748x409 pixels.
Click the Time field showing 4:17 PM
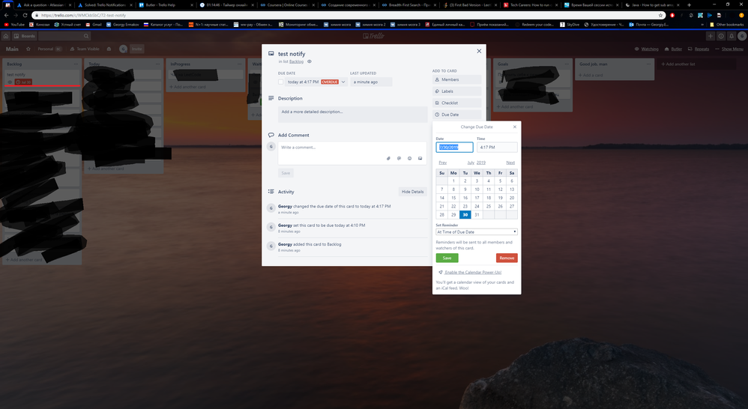point(497,148)
